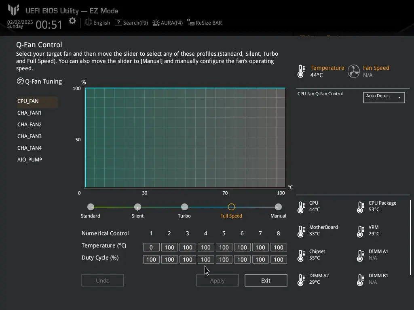Click Temperature field for point 3

[x=188, y=247]
